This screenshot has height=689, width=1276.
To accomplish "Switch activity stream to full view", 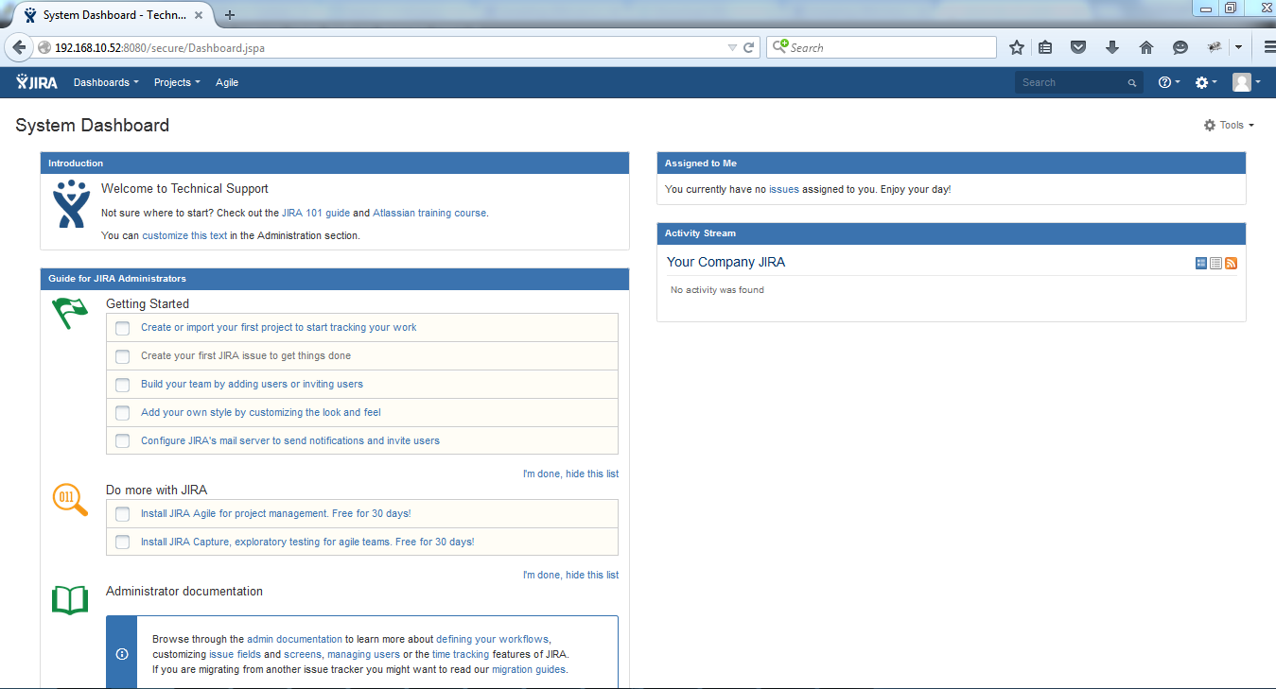I will (x=1201, y=263).
